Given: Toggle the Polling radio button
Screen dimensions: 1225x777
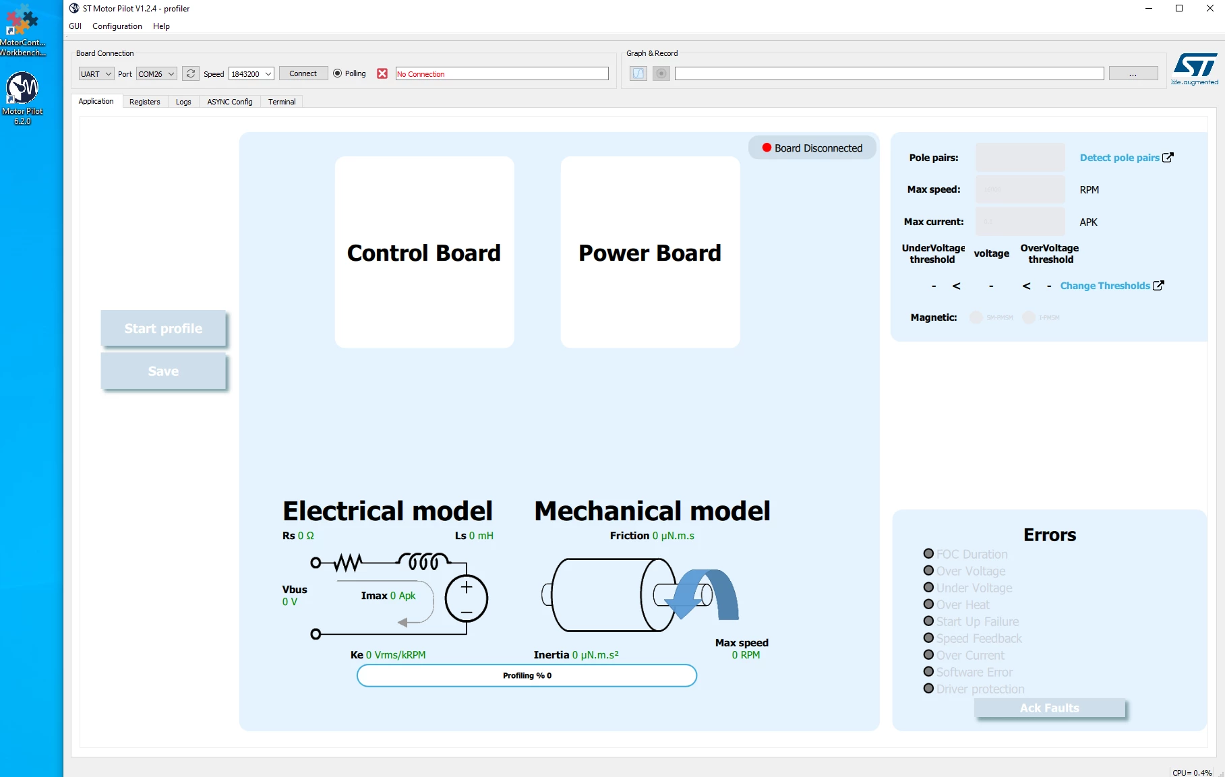Looking at the screenshot, I should tap(338, 73).
